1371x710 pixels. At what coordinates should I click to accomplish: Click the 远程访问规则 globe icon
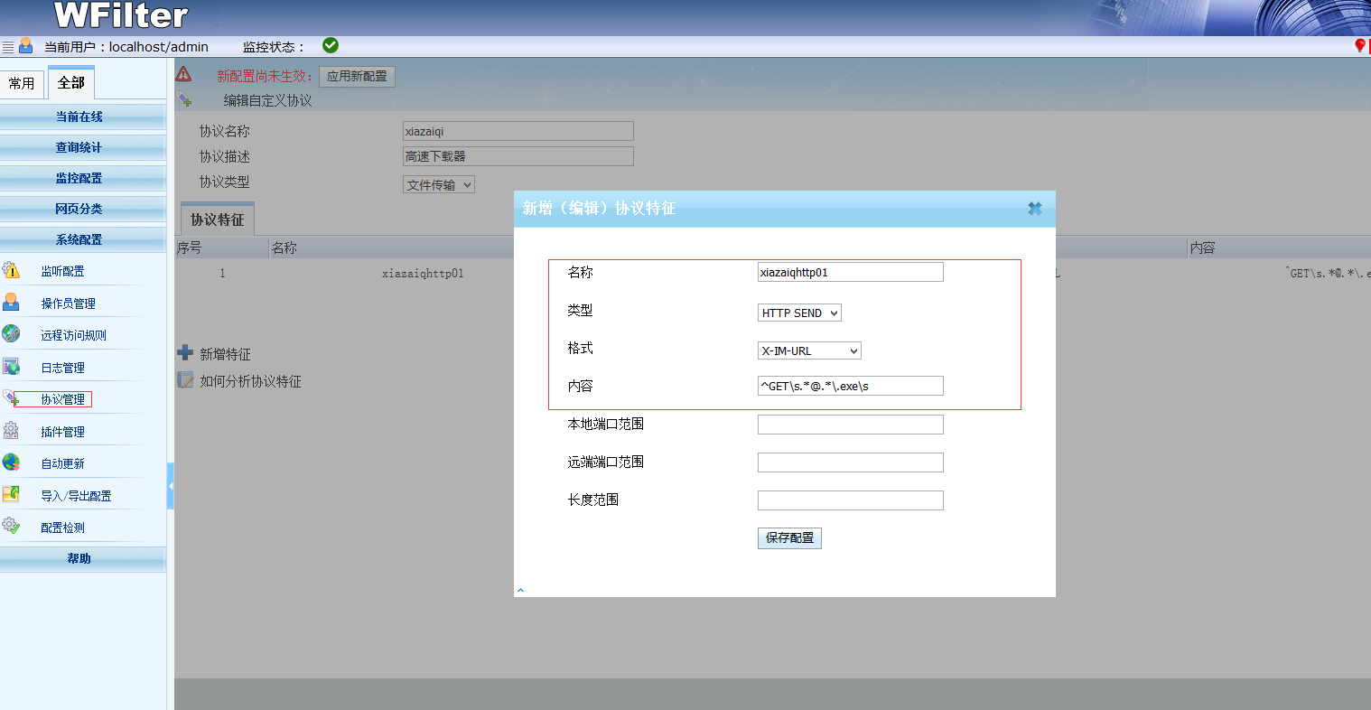11,334
